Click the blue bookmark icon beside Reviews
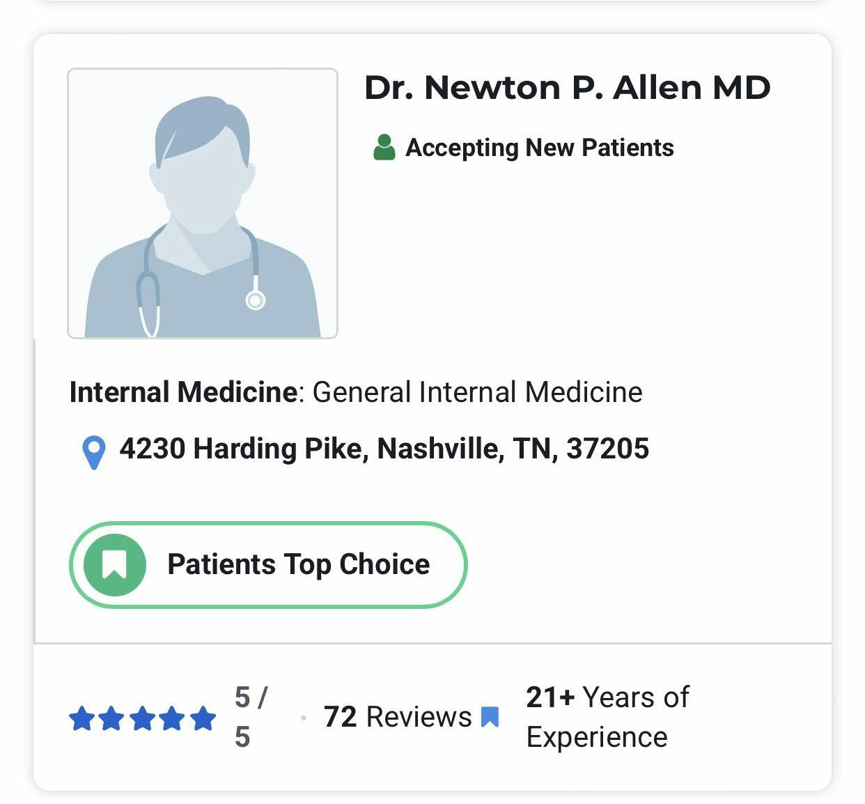This screenshot has height=804, width=865. [490, 717]
